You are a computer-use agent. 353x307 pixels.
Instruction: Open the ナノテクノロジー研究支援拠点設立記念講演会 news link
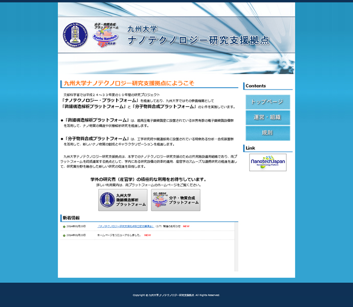(126, 226)
